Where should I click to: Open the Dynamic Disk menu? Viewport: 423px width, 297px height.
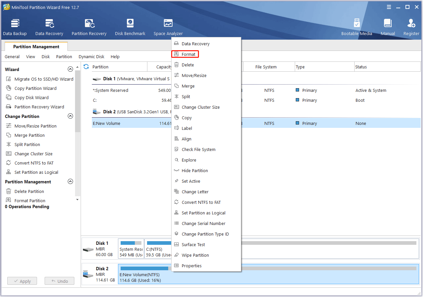tap(91, 56)
